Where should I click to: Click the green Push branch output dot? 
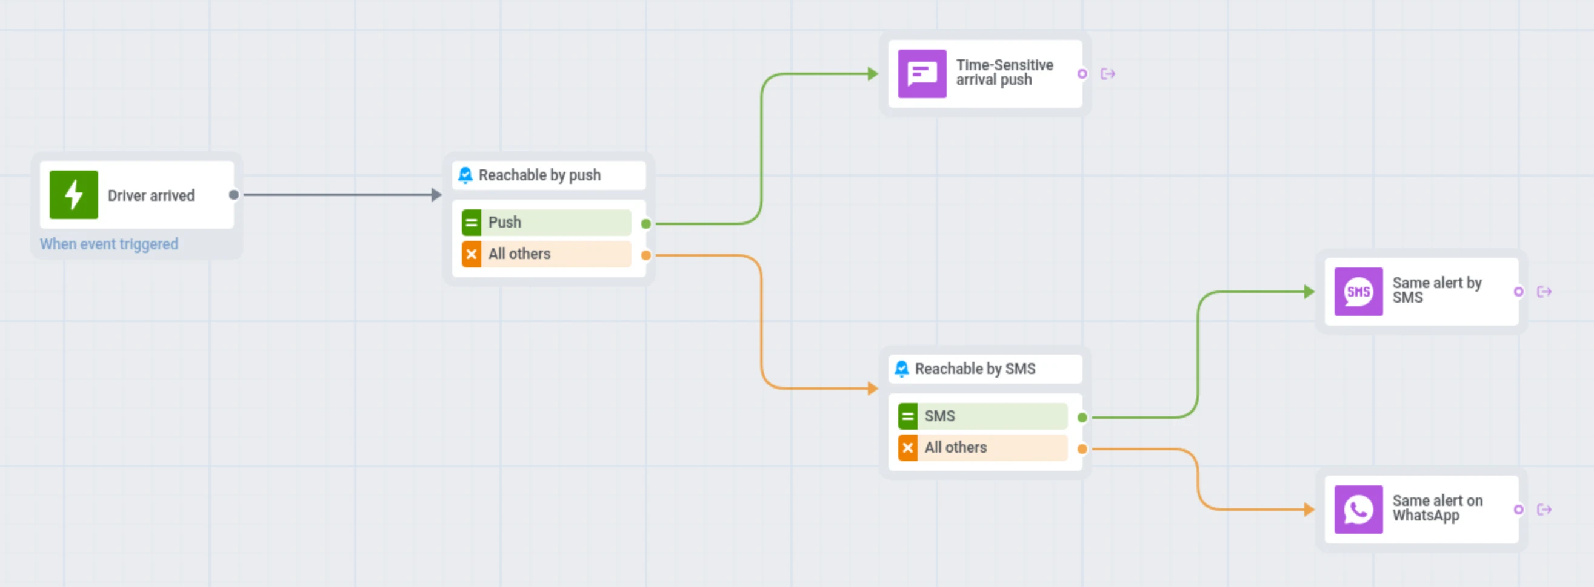[645, 224]
